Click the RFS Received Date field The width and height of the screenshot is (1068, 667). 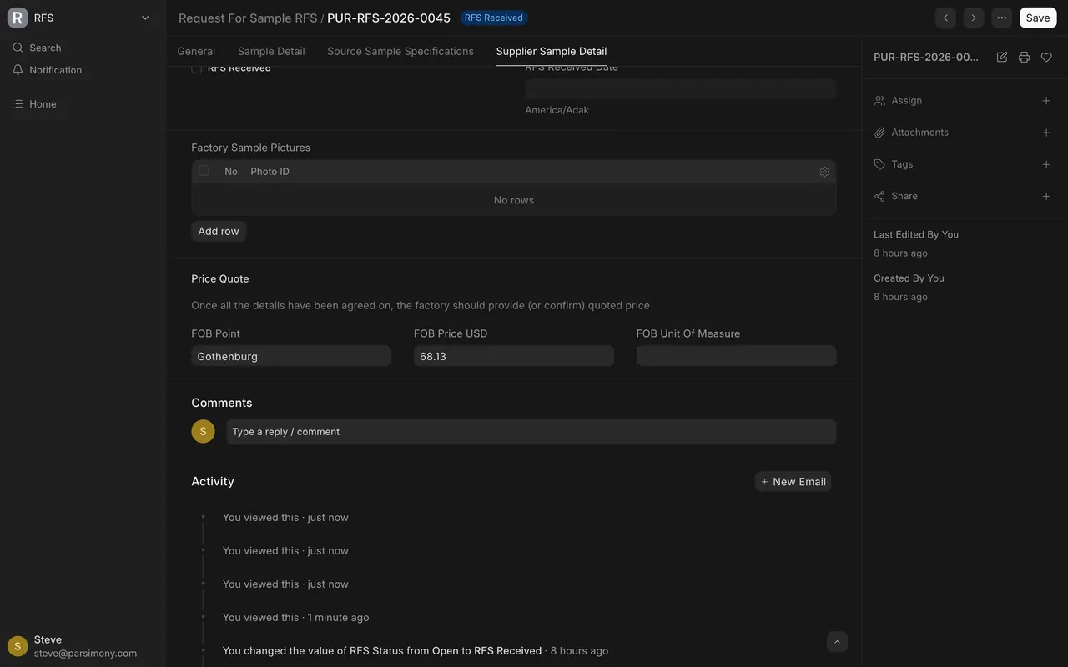pos(681,89)
